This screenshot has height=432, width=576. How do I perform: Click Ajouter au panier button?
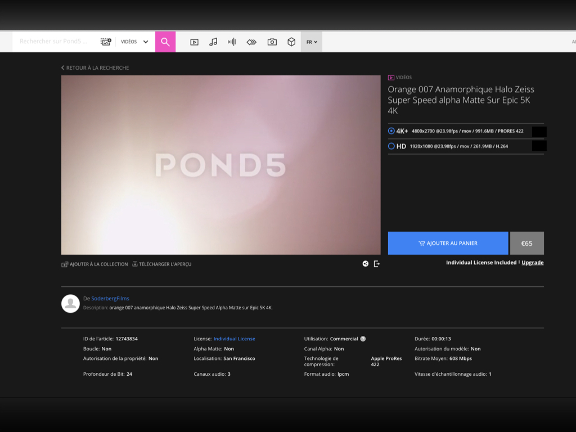coord(448,243)
